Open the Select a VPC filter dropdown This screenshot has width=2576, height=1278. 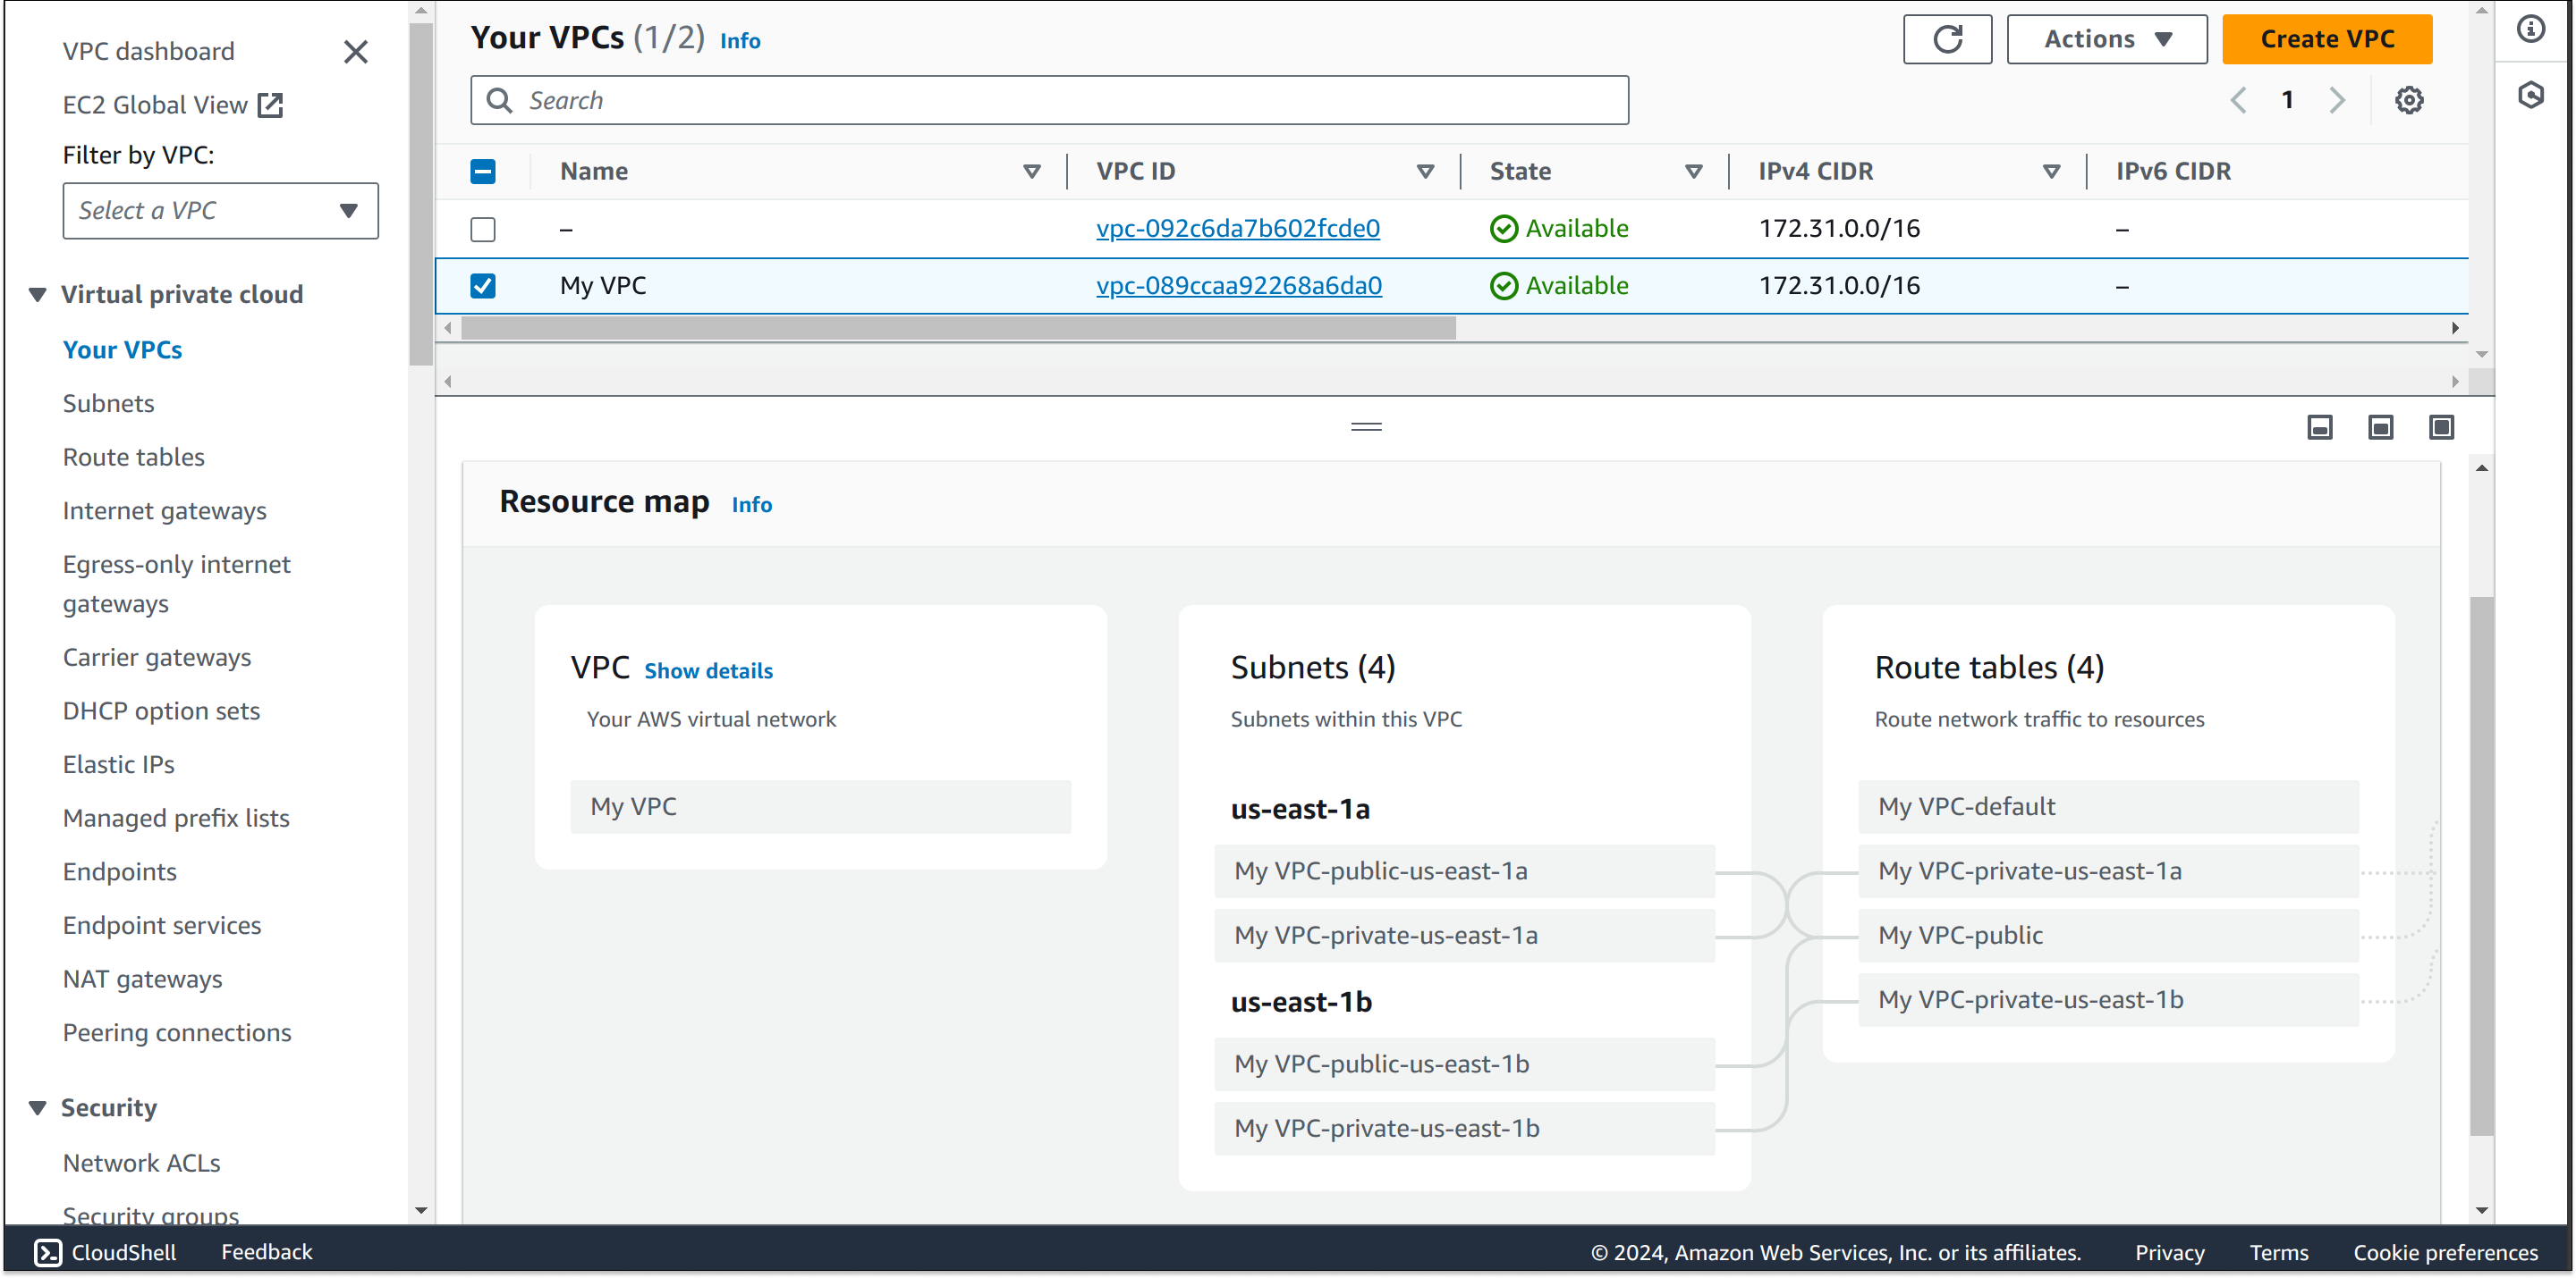click(220, 210)
